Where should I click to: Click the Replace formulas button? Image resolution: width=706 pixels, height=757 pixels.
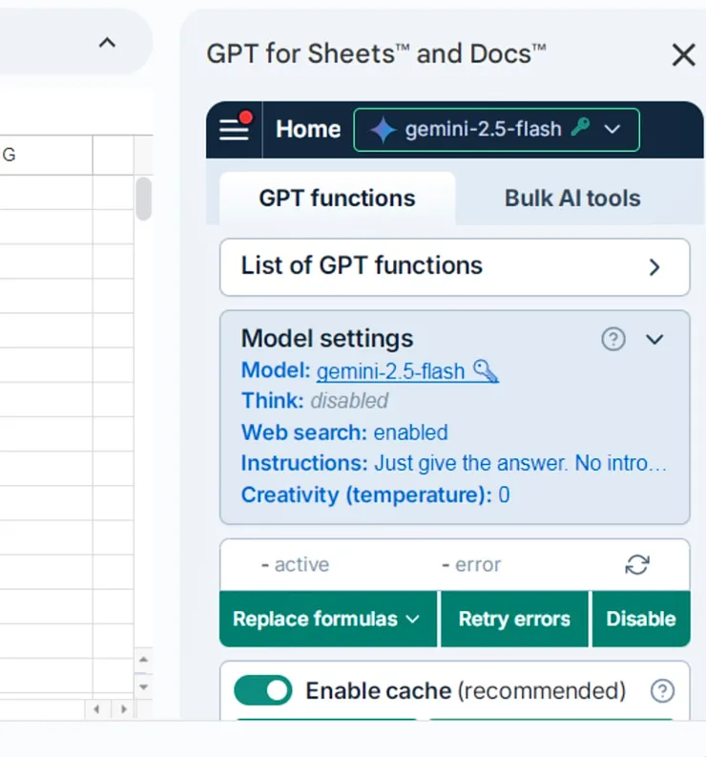(327, 619)
